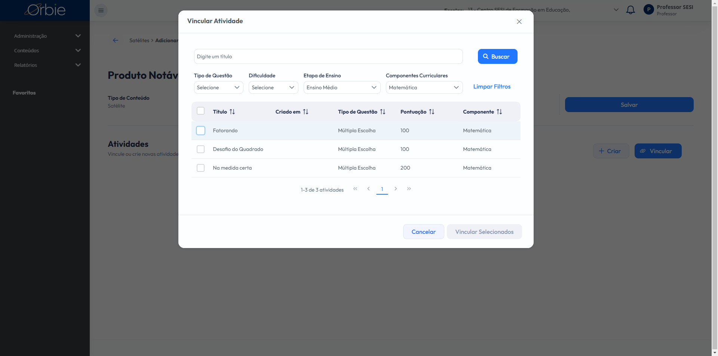
Task: Close the Vincular Atividade dialog
Action: [x=519, y=22]
